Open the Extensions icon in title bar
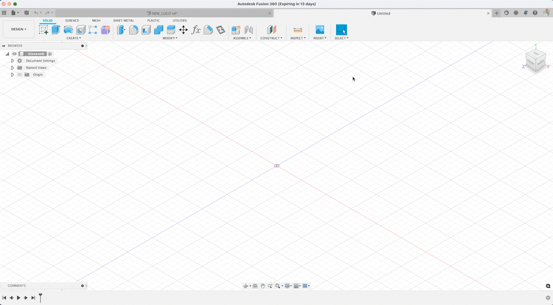553x305 pixels. pyautogui.click(x=506, y=13)
